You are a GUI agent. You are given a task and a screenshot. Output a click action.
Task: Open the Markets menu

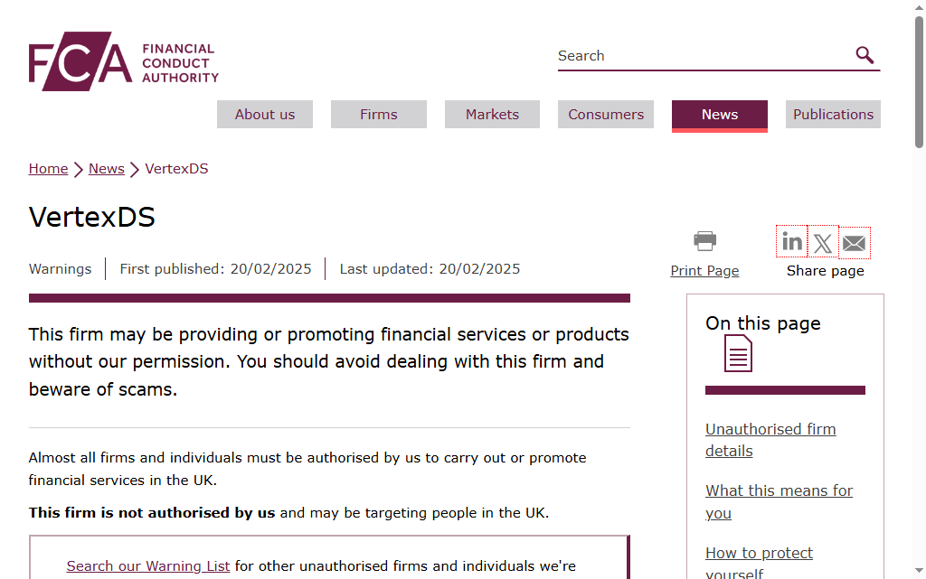(x=492, y=115)
